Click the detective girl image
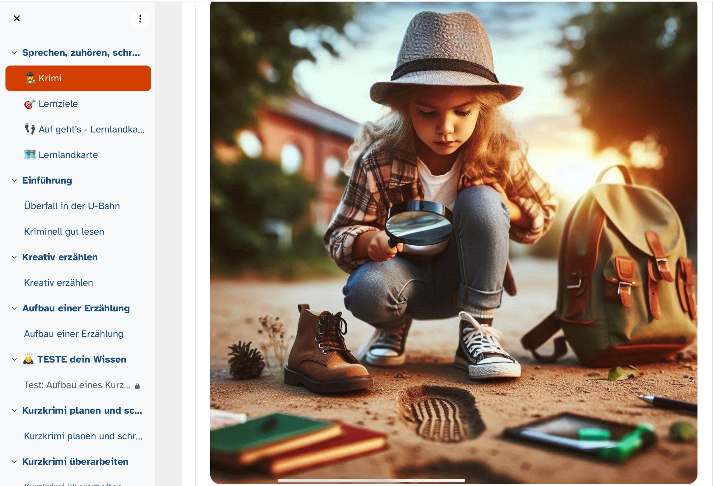 (453, 242)
